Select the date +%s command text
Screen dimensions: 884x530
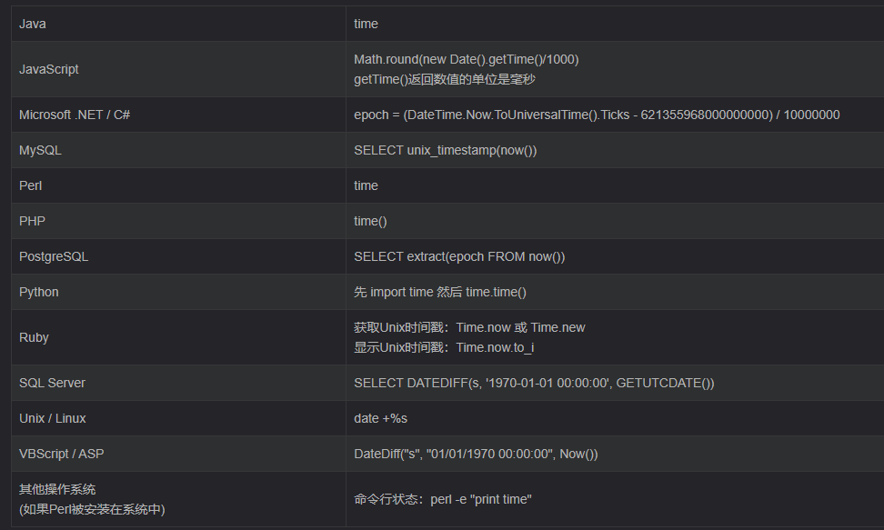pos(381,418)
